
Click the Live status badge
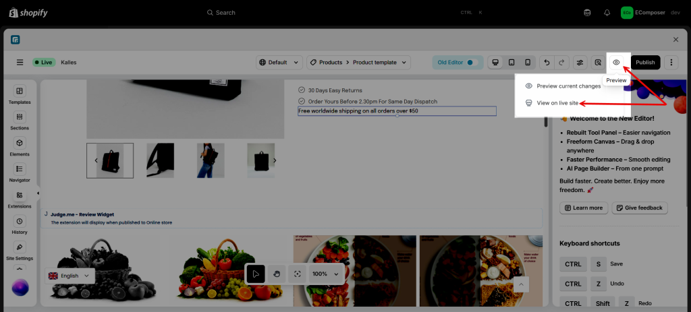click(43, 63)
